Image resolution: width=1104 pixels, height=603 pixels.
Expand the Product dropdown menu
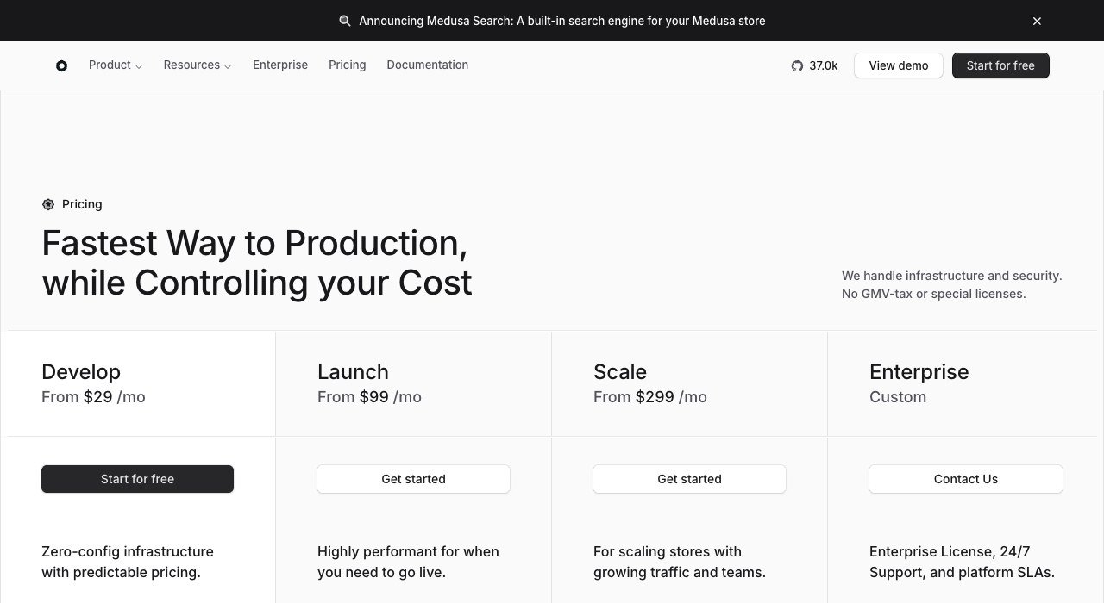click(x=116, y=65)
